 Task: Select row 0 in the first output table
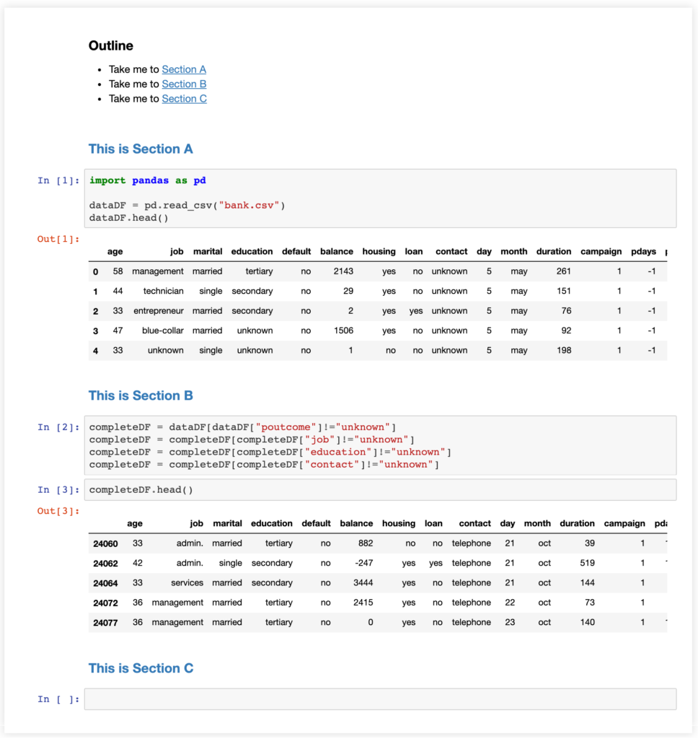pyautogui.click(x=288, y=271)
